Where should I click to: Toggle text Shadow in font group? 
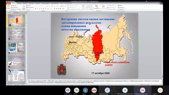coord(41,8)
